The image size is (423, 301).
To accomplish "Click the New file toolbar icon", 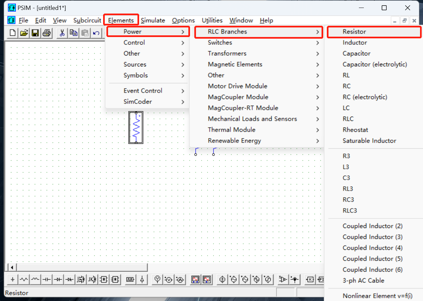I will tap(13, 33).
